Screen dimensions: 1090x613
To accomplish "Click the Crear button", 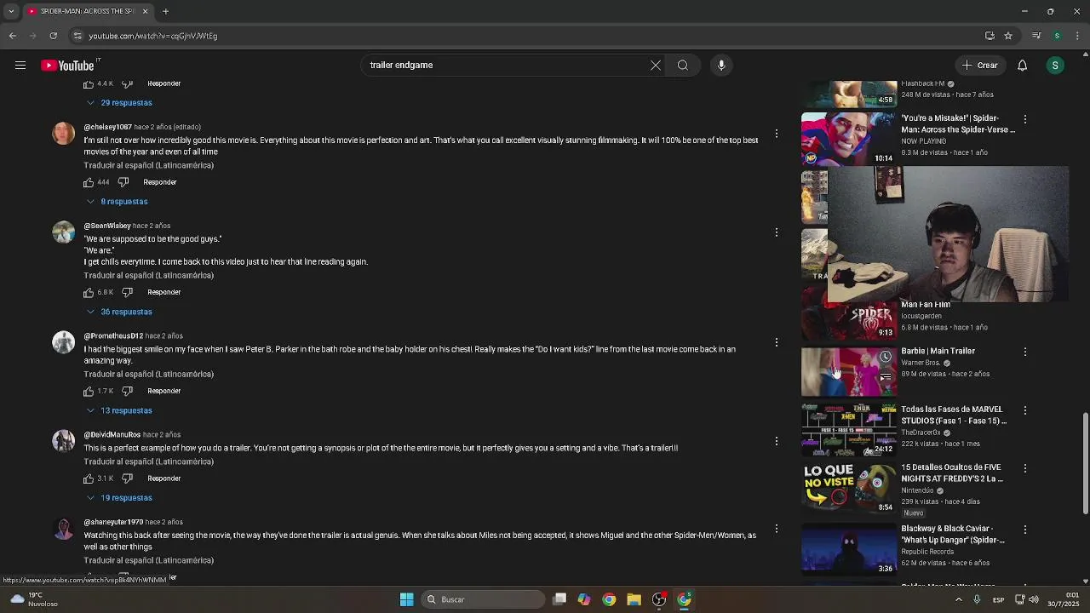I will coord(980,66).
